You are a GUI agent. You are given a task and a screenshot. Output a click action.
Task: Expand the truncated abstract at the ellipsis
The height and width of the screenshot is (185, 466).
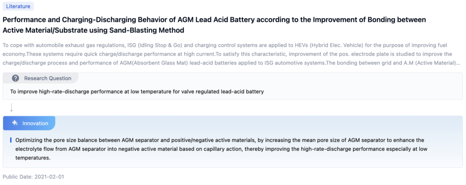[457, 63]
